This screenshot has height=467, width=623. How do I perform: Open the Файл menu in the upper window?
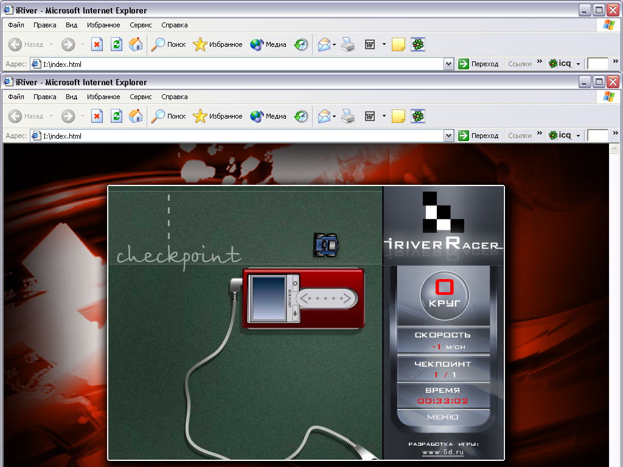click(16, 25)
